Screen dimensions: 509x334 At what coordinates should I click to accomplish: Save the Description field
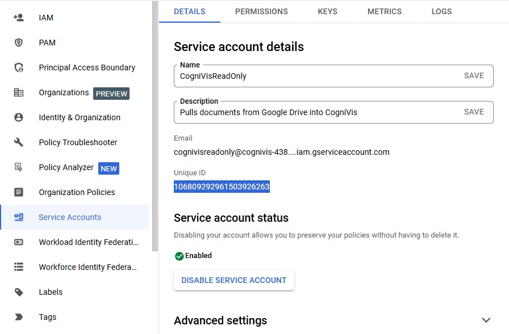click(474, 112)
